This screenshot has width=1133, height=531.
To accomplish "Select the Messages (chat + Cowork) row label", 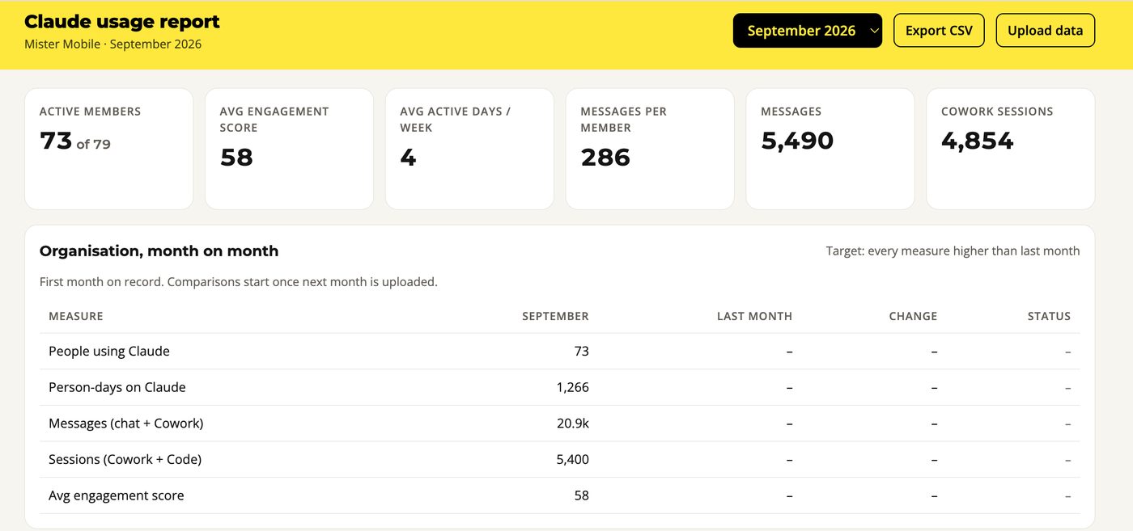I will [126, 424].
